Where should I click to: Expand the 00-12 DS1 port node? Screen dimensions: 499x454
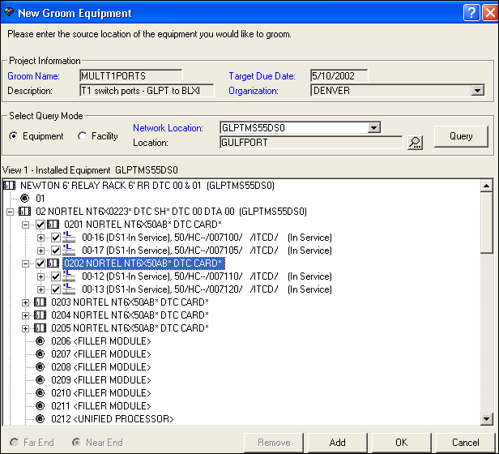click(41, 276)
